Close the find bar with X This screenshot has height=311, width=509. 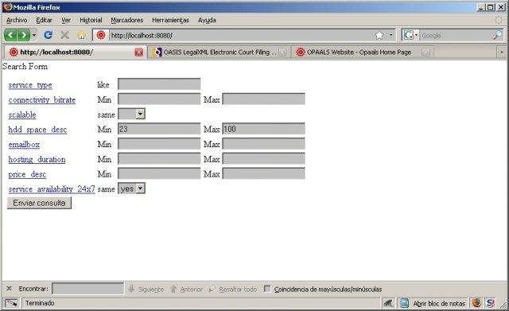[9, 289]
